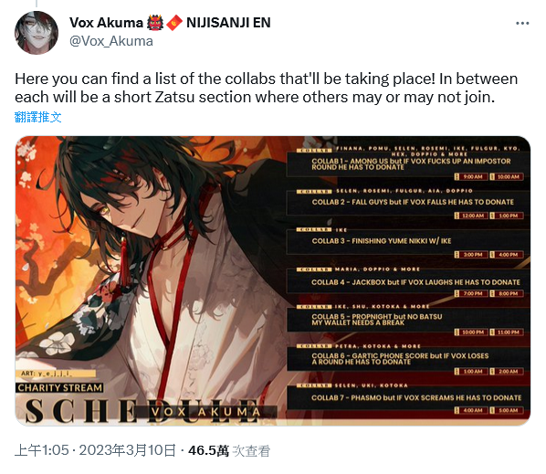Click the tweet timestamp 上午1:05 2023年3月10日
Screen dimensions: 546x474
tap(95, 450)
